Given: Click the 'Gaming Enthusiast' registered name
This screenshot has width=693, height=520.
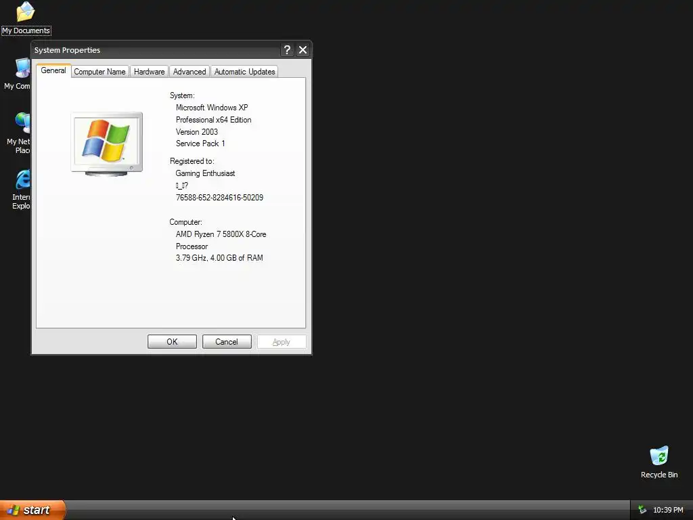Looking at the screenshot, I should point(205,173).
